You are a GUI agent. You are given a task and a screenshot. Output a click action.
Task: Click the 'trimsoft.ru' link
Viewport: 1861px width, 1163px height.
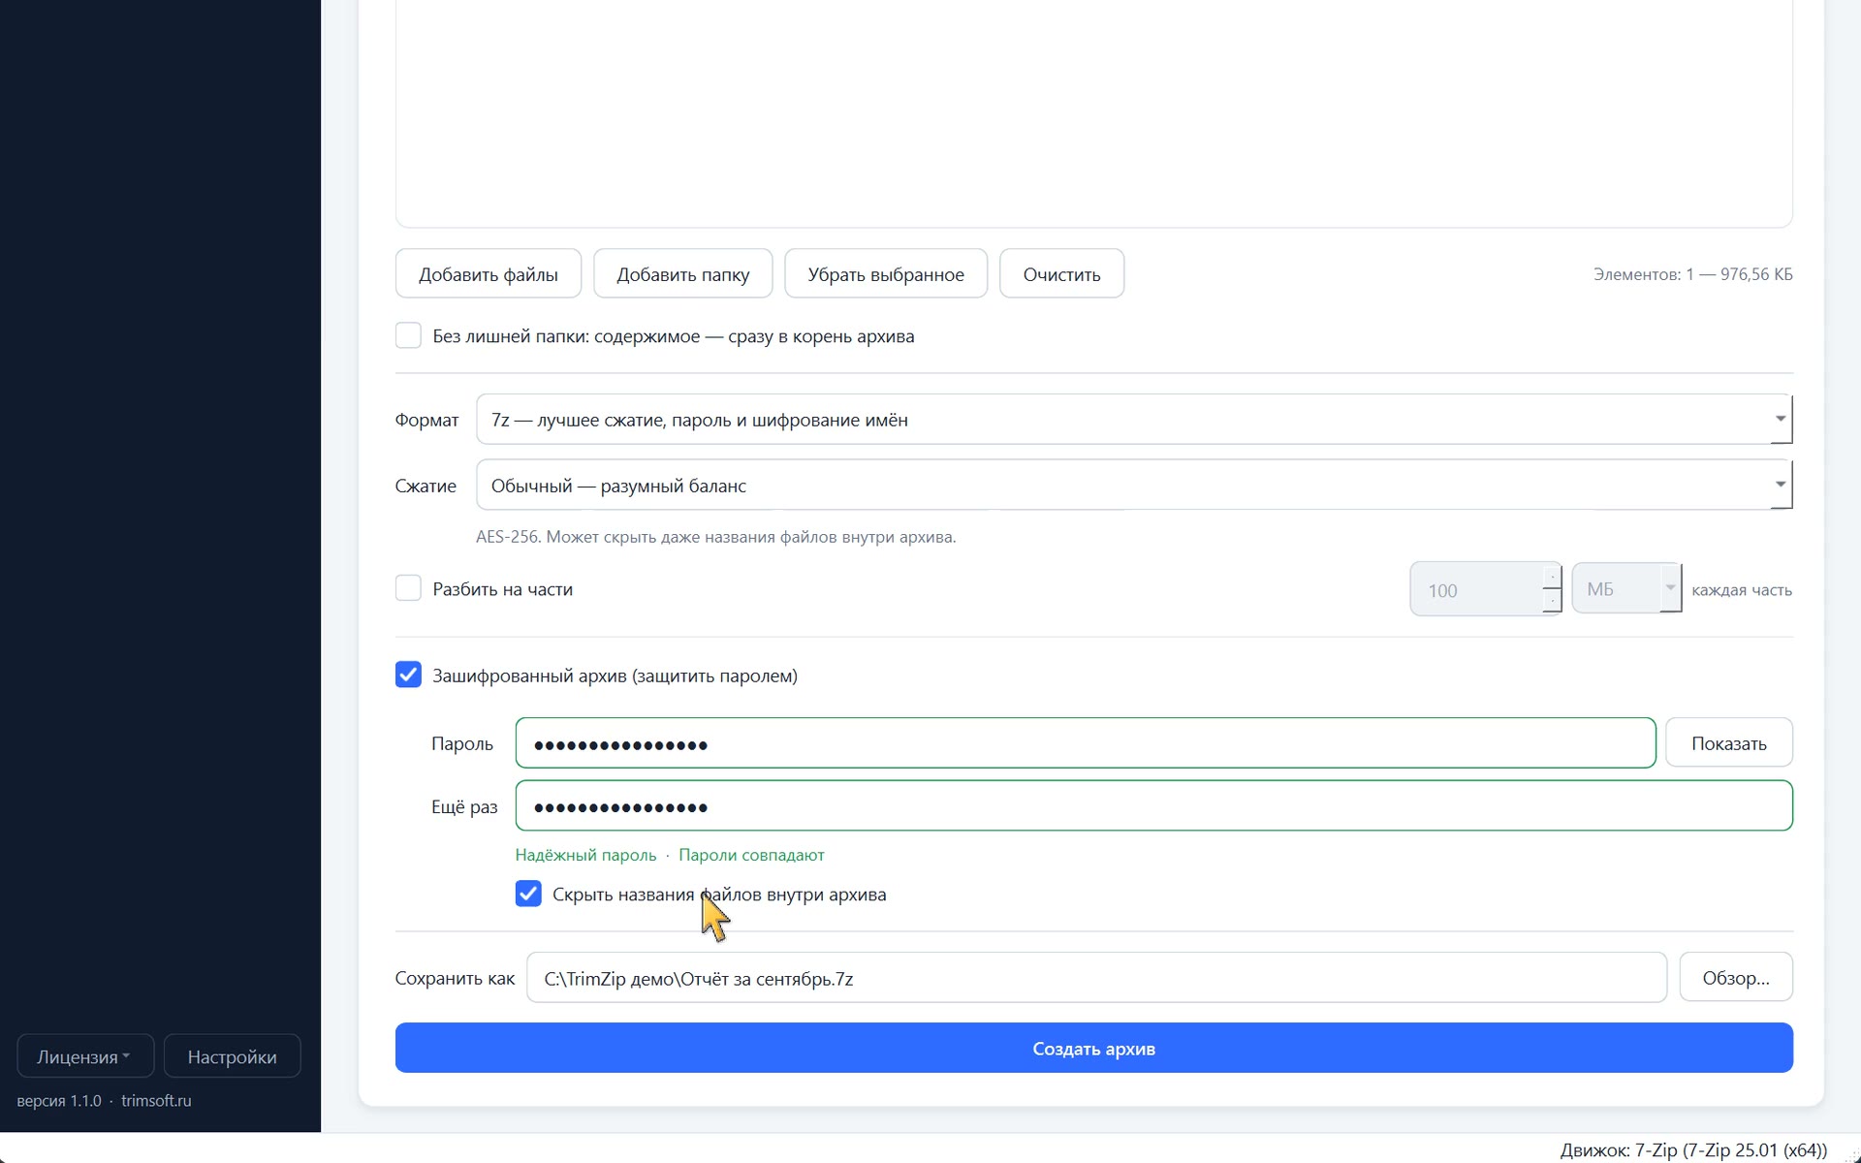coord(156,1101)
